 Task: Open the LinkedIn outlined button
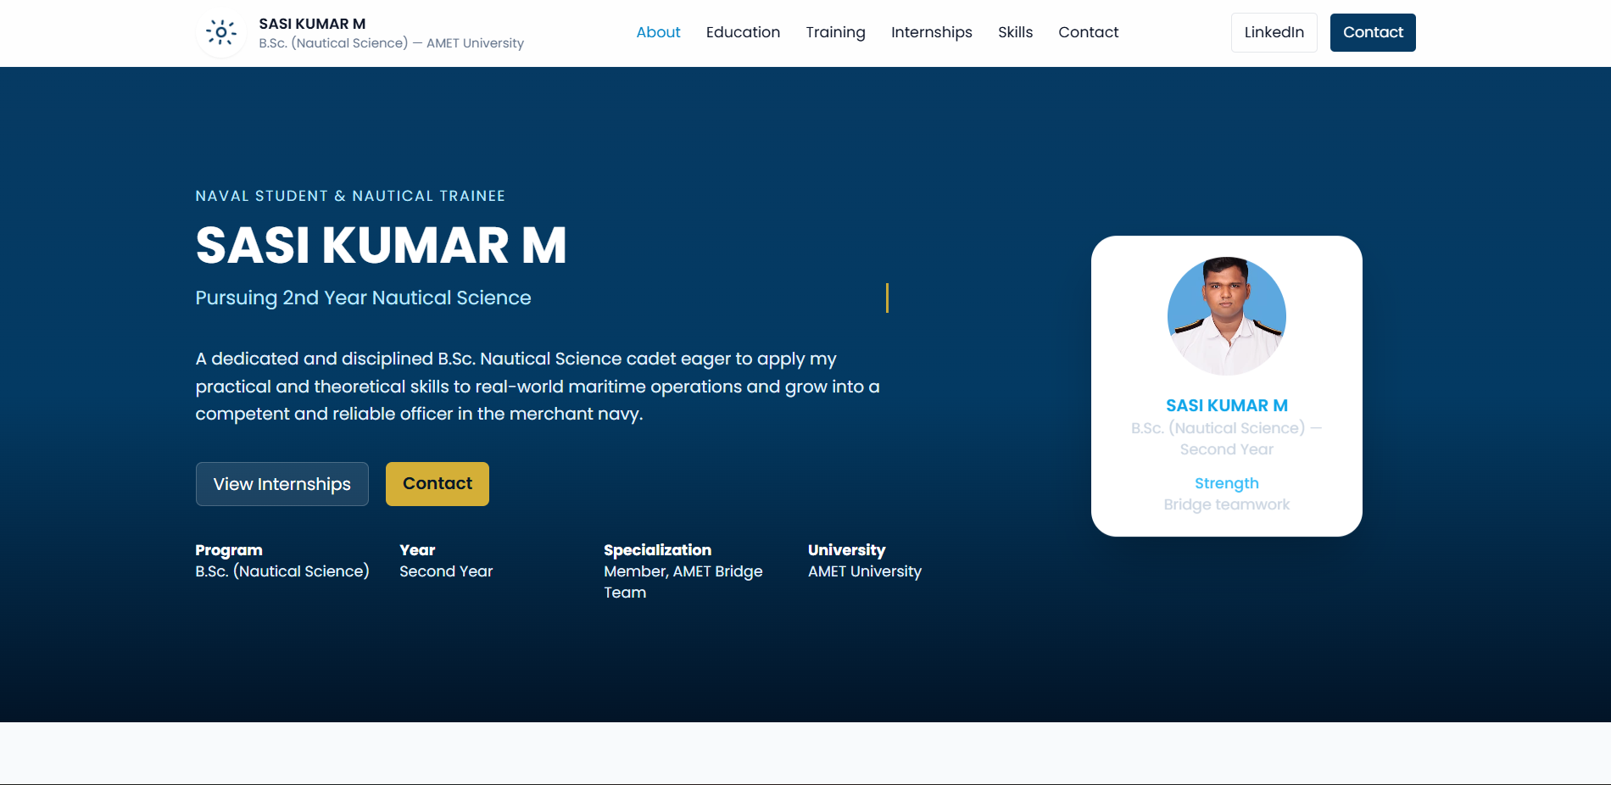tap(1274, 32)
